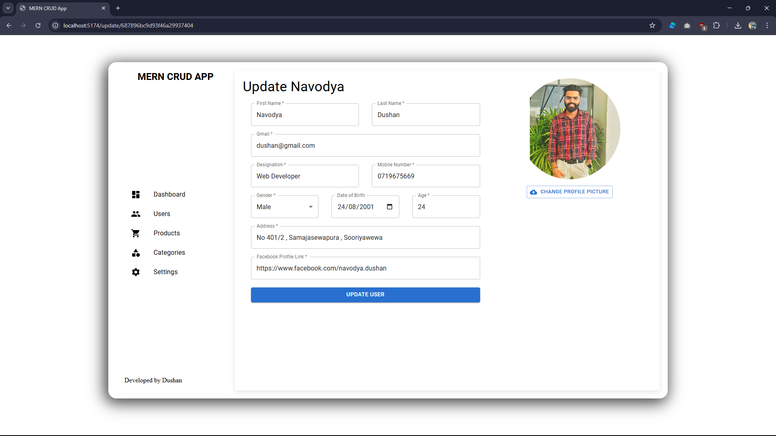
Task: Open the browser extensions puzzle icon
Action: click(716, 25)
